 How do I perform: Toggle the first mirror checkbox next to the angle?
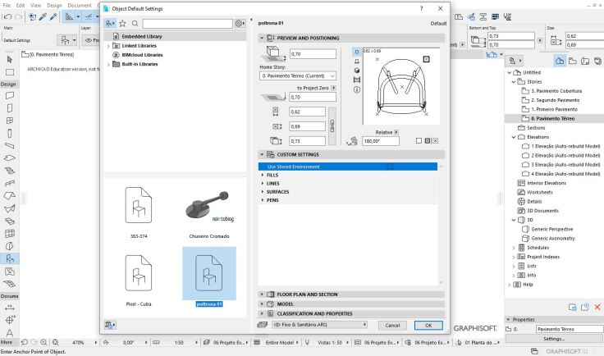coord(419,141)
